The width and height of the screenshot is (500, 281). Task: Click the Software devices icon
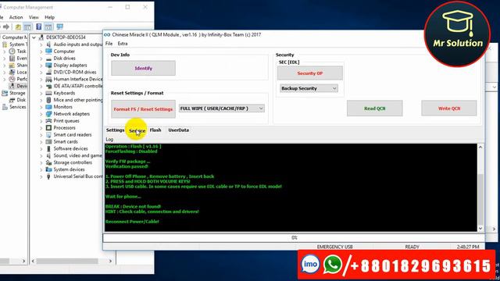(x=48, y=148)
